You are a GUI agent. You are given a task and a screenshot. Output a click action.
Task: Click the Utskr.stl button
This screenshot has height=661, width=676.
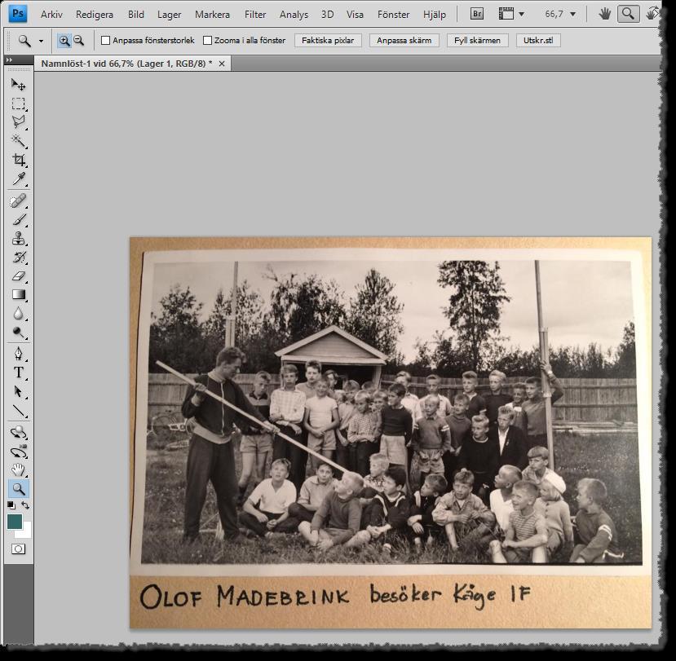538,41
